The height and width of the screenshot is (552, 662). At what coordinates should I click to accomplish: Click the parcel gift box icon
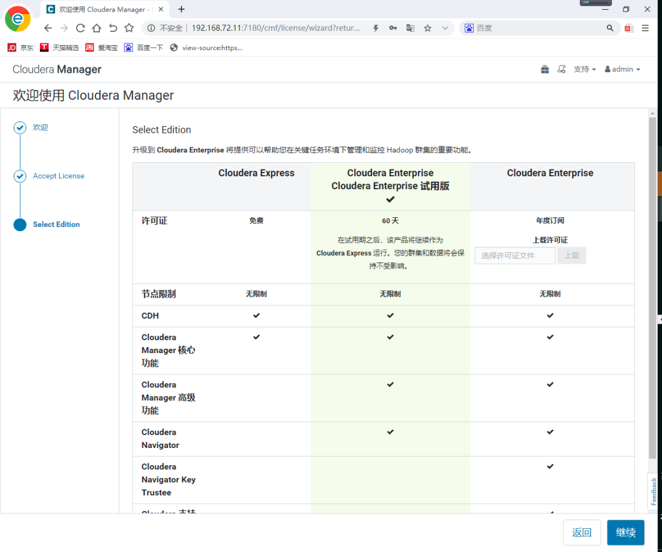[x=545, y=69]
